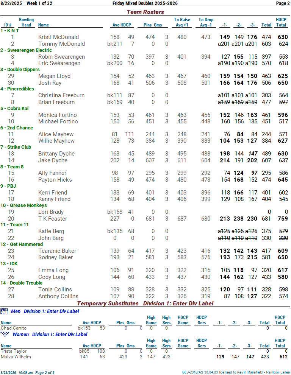Click bowler name Ally Fanner
Image resolution: width=291 pixels, height=375 pixels.
(x=52, y=173)
